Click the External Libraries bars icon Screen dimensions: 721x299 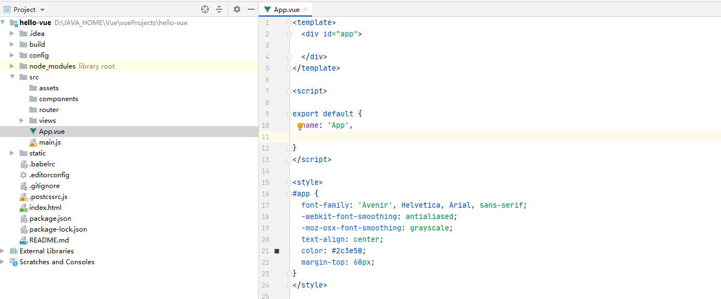[x=14, y=251]
